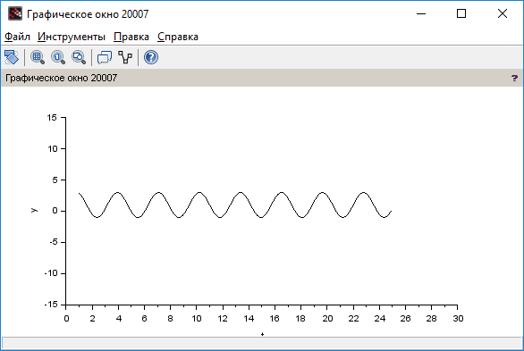Click the 'Графическое окно 20007' info bar text
Image resolution: width=524 pixels, height=351 pixels.
[61, 78]
